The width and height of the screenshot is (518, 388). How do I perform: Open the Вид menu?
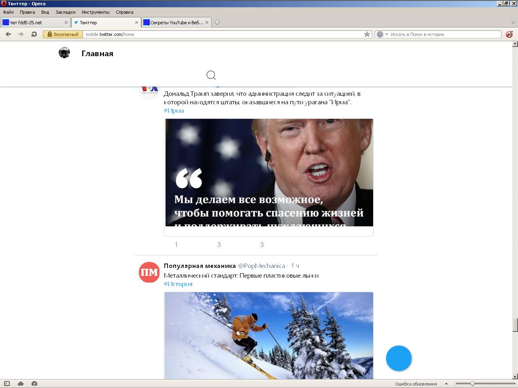coord(45,12)
